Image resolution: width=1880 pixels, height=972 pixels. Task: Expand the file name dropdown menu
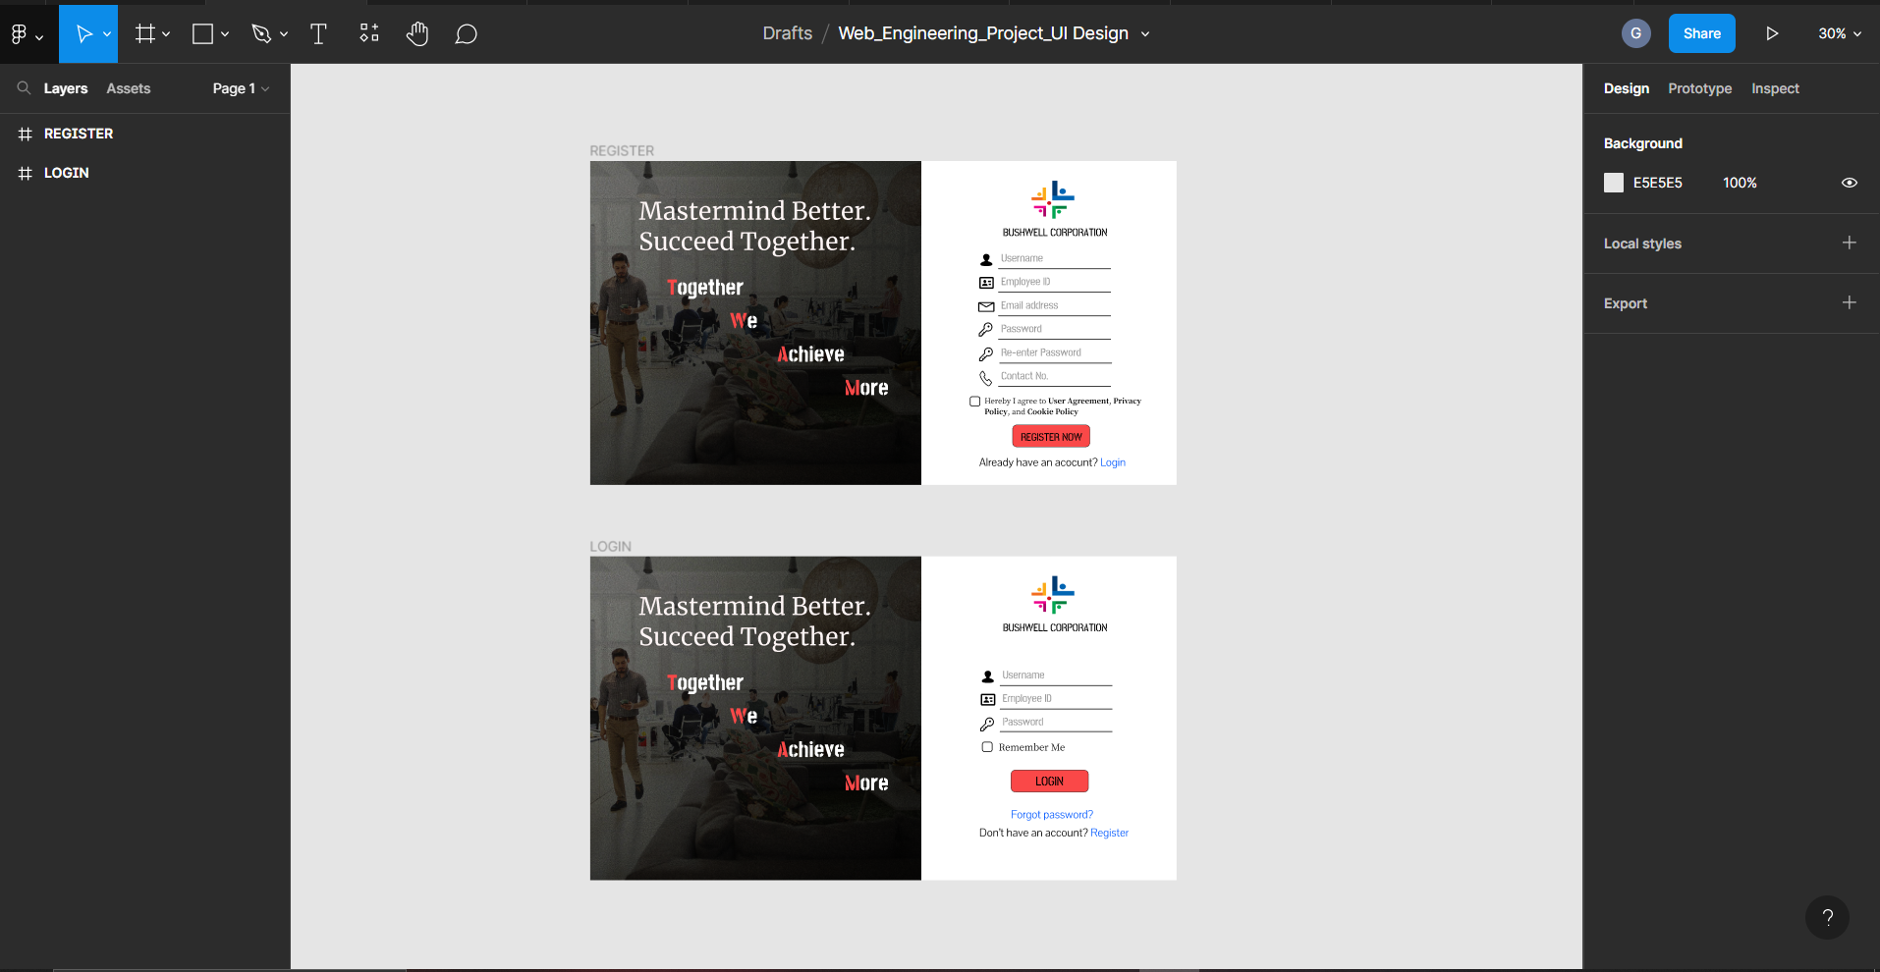1145,32
